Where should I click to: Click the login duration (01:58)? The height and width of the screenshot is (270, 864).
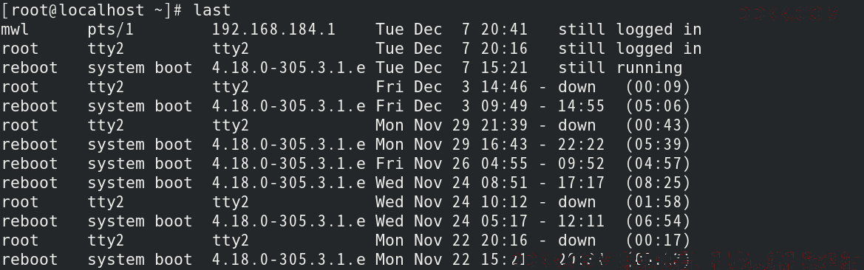[658, 202]
